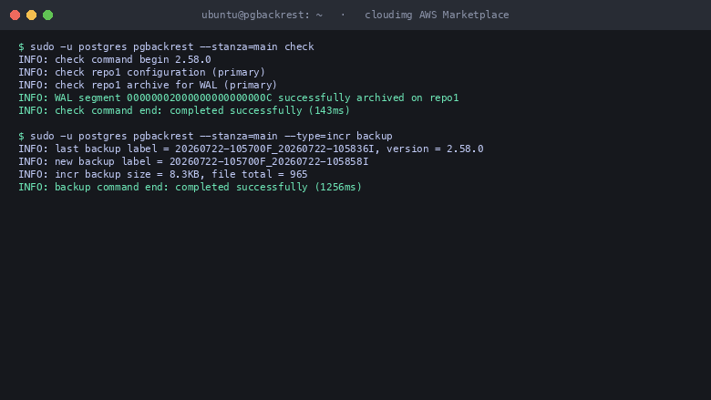Screen dimensions: 711x400
Task: Select the line 'check repo1 configuration (primary)'
Action: pyautogui.click(x=142, y=72)
